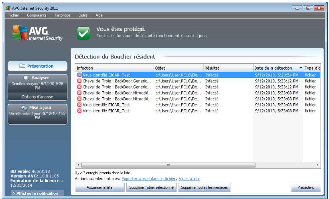Screen dimensions: 329x199
Task: Maximize the AVG window
Action: 308,8
